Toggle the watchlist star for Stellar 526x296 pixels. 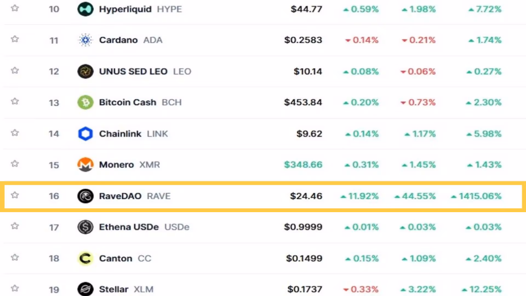(x=15, y=288)
